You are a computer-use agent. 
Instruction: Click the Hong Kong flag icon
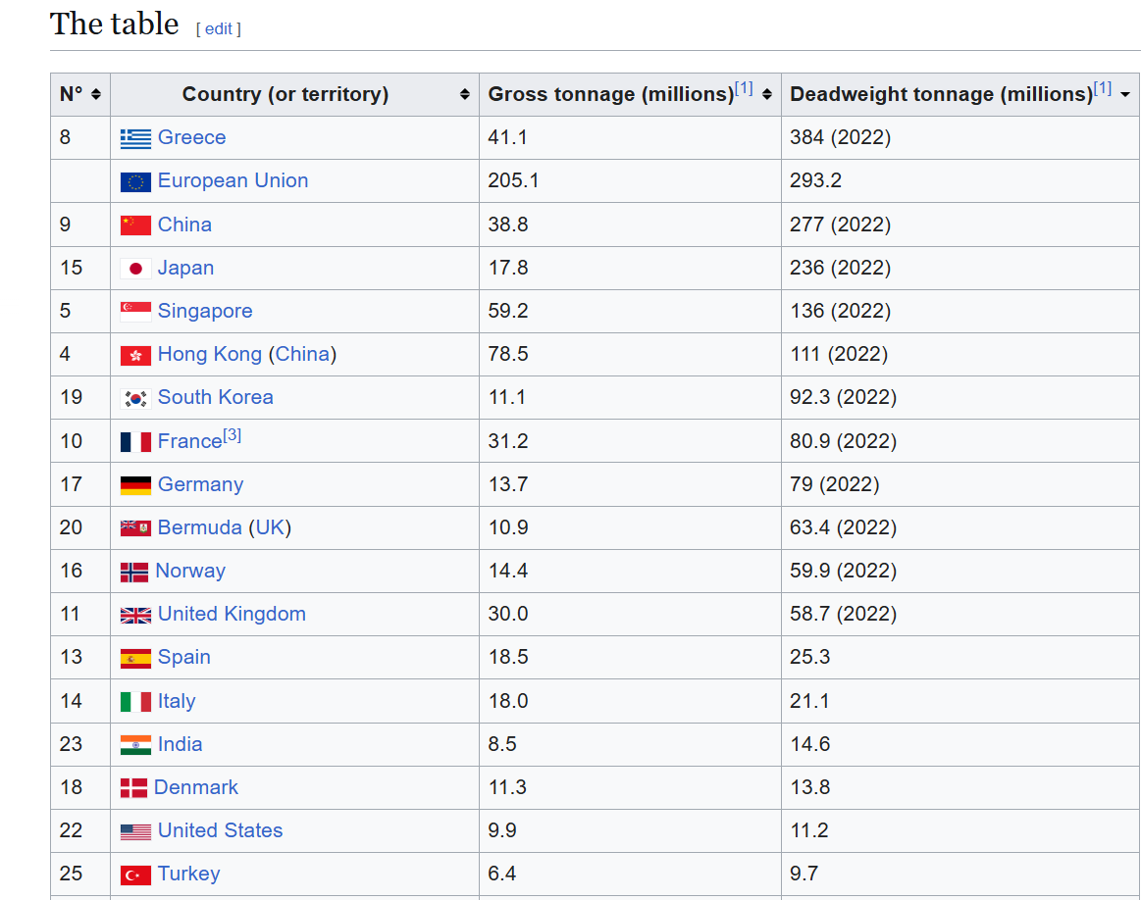[x=135, y=355]
